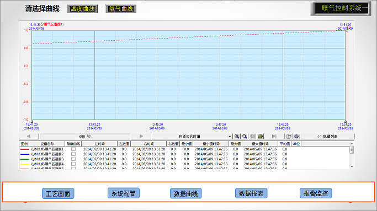
Task: Show the 氧气曲线 oxygen curve
Action: (x=121, y=9)
